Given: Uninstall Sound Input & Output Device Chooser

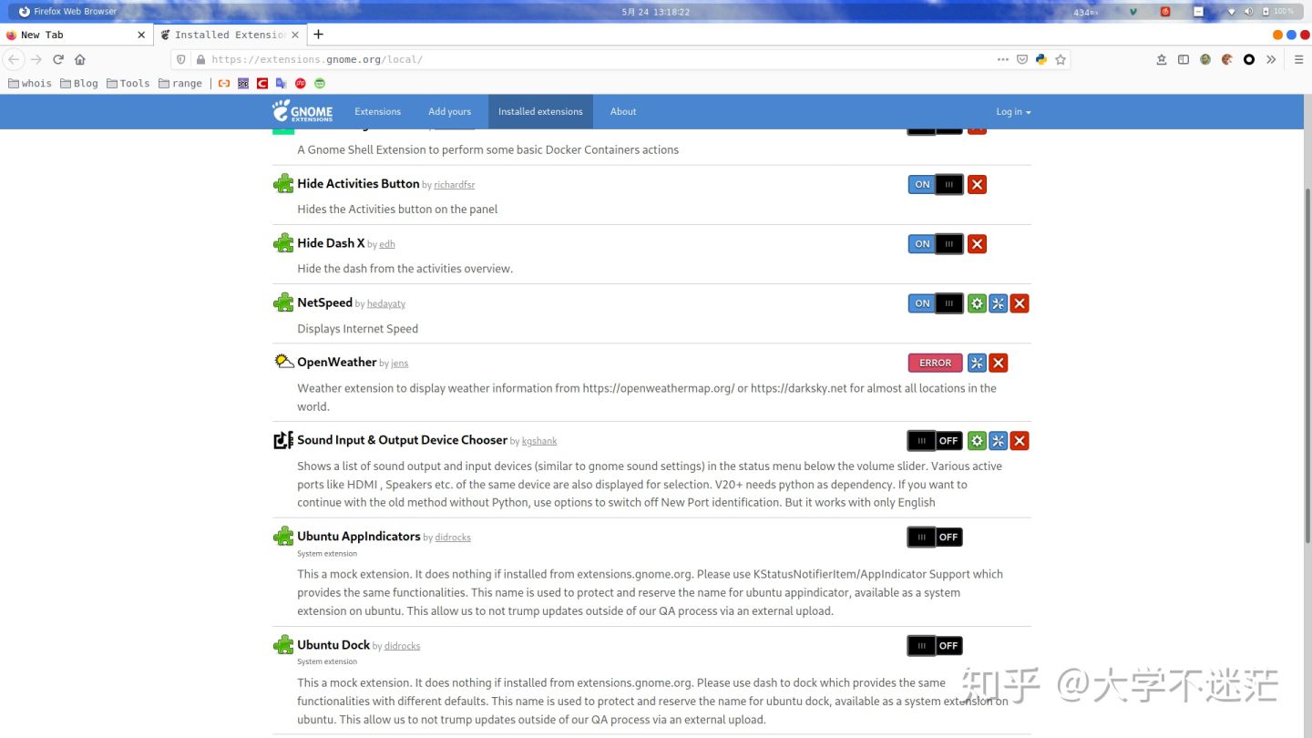Looking at the screenshot, I should click(x=1020, y=441).
